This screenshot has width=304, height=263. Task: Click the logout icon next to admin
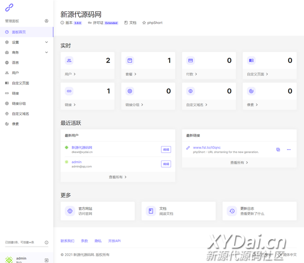pos(46,260)
